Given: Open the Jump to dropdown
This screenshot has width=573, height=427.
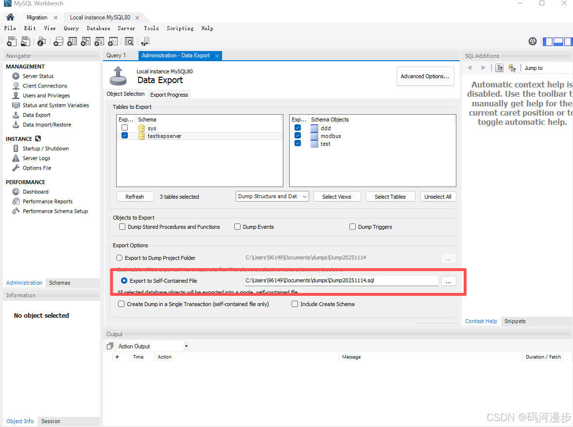Looking at the screenshot, I should [547, 68].
